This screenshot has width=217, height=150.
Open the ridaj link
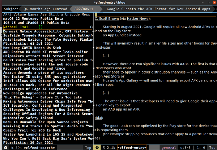tap(98, 118)
